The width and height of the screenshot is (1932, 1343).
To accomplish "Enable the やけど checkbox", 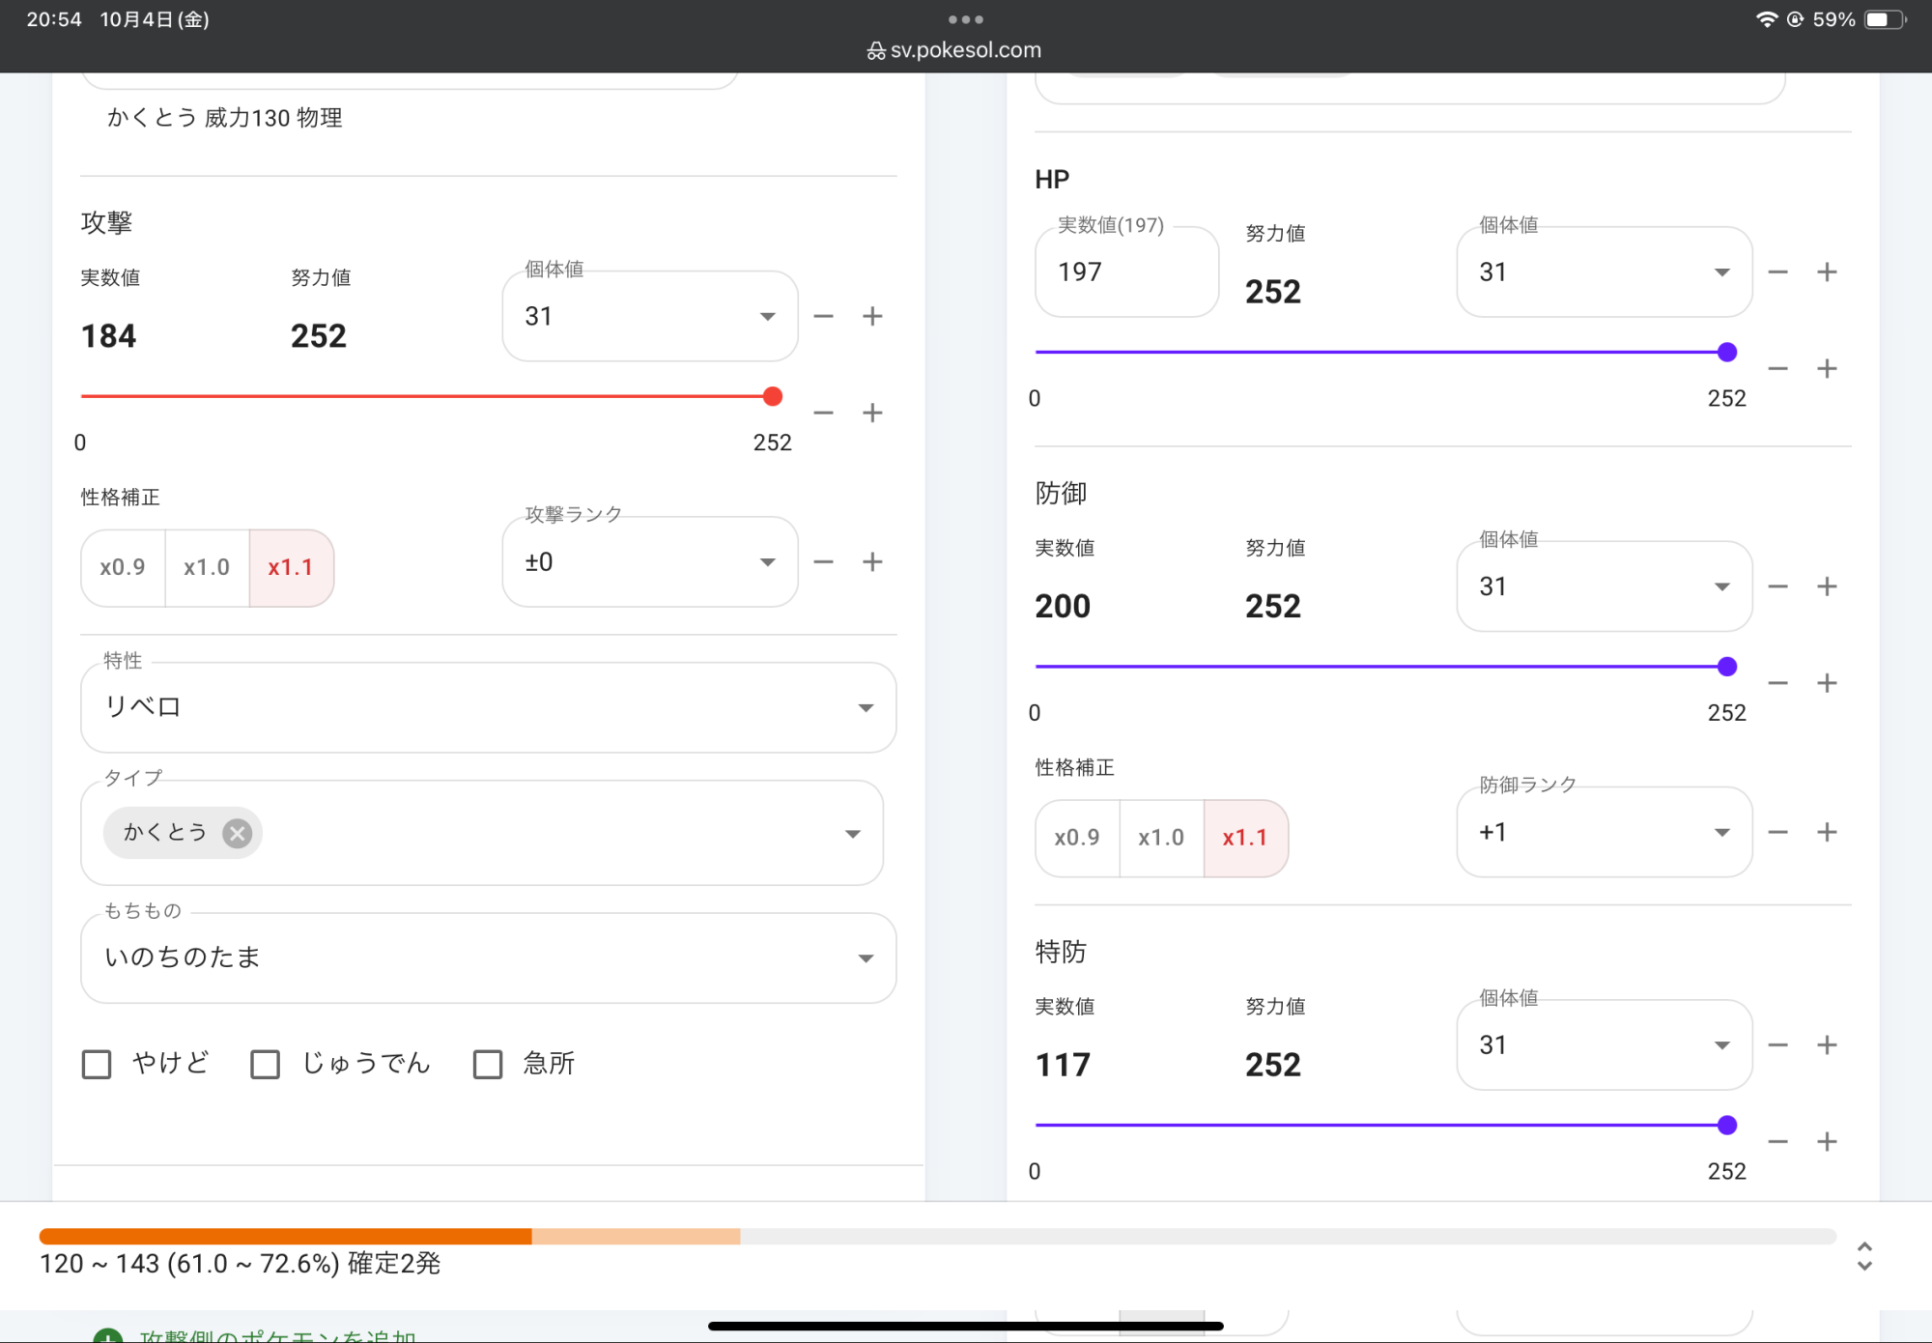I will 97,1064.
